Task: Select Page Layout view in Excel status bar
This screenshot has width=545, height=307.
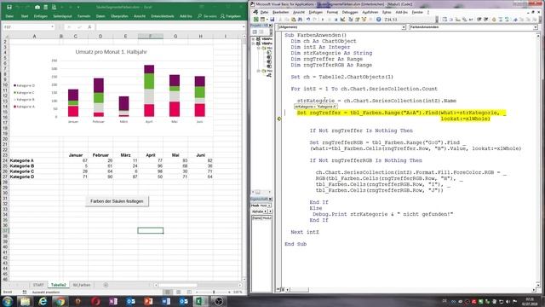Action: tap(178, 292)
